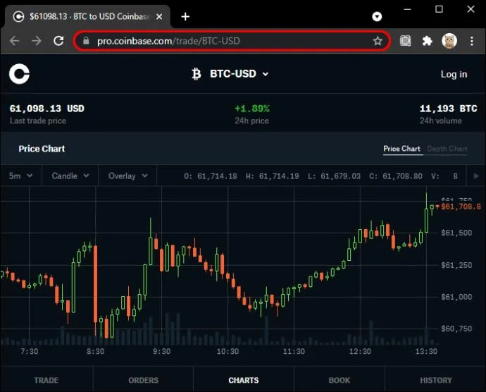486x392 pixels.
Task: Click the padlock site info icon
Action: [86, 41]
